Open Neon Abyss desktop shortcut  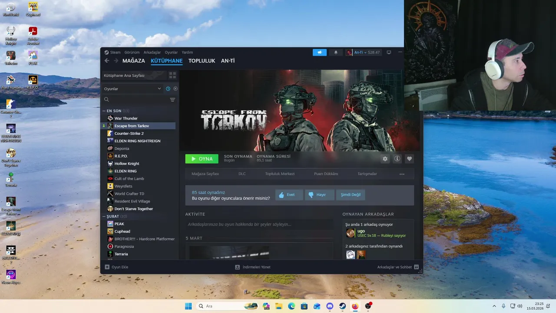11,277
